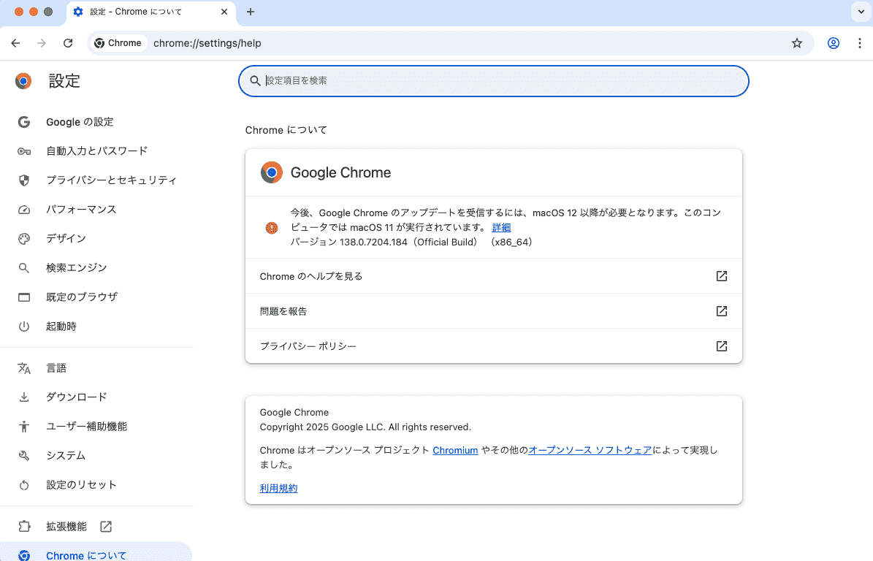Select the 言語 translate icon

[24, 368]
